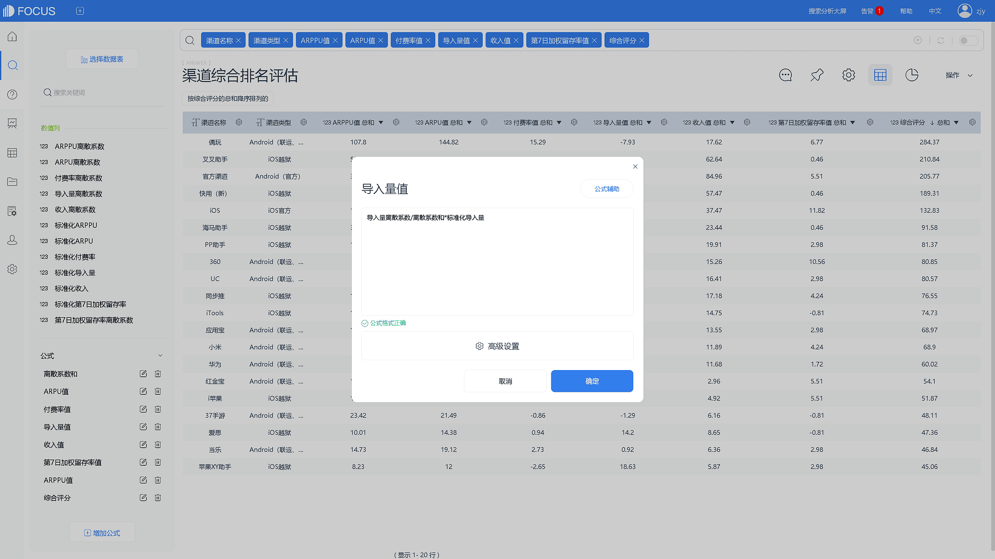Click the 苹果XY助手 channel name cell
Image resolution: width=995 pixels, height=559 pixels.
point(215,467)
